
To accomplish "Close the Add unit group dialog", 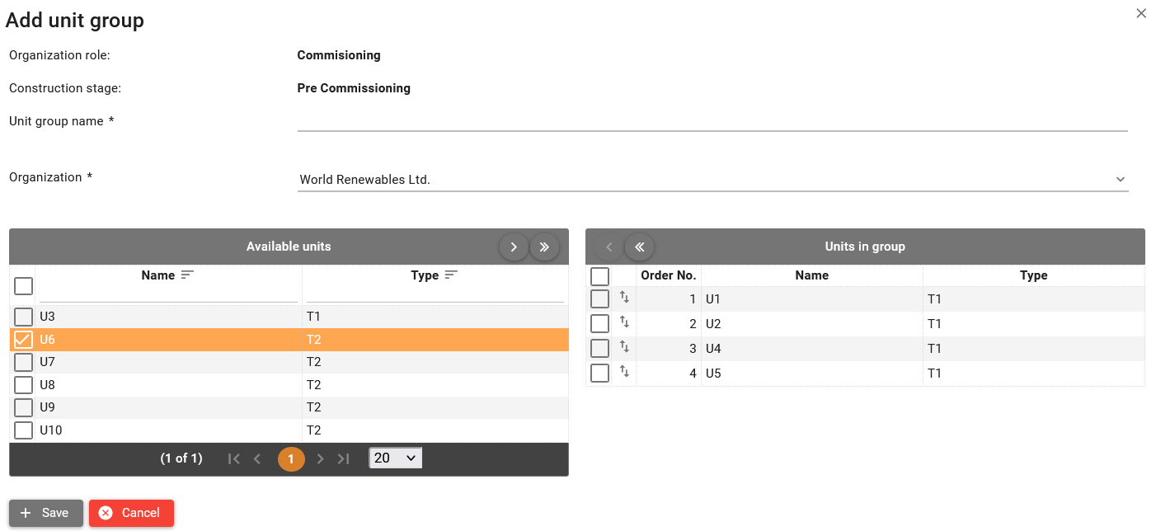I will click(x=1141, y=13).
